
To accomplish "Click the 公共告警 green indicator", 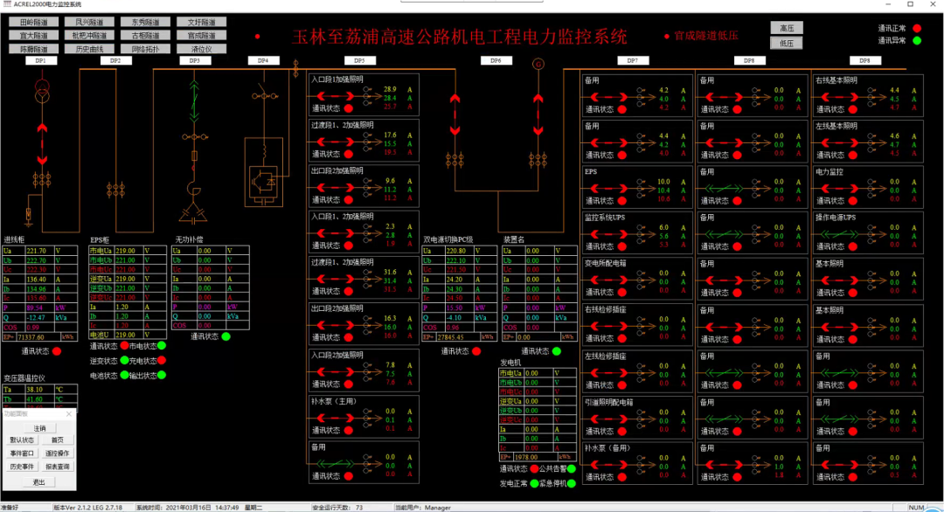I will (572, 468).
